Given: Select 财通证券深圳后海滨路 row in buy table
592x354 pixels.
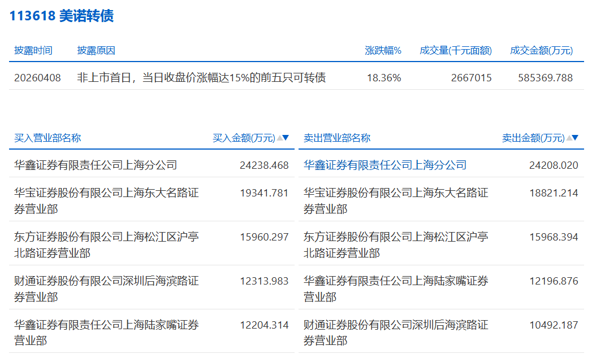Looking at the screenshot, I should pos(106,289).
